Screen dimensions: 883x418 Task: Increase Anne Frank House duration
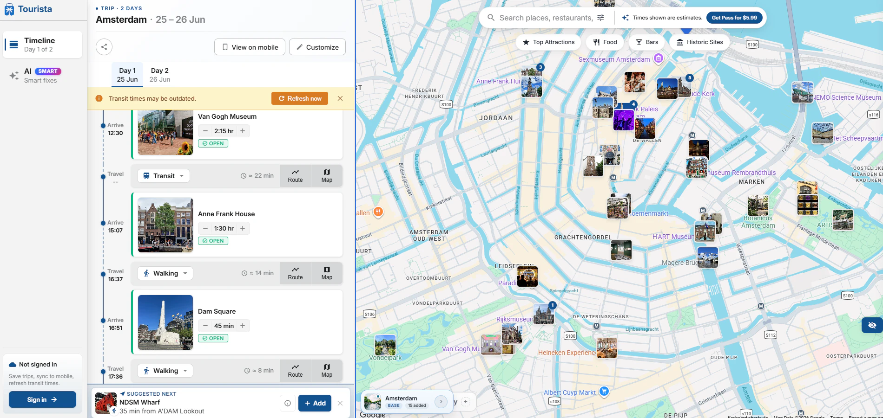coord(243,228)
